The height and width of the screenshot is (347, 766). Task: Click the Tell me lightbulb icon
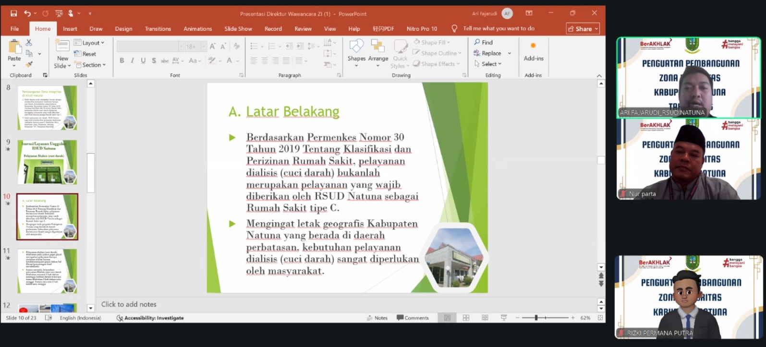pyautogui.click(x=454, y=29)
